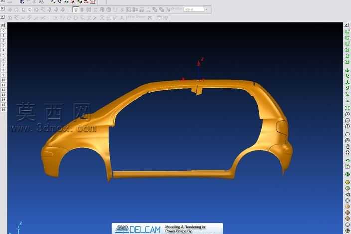Image resolution: width=351 pixels, height=234 pixels.
Task: Toggle level 8 button
Action: pyautogui.click(x=3, y=70)
